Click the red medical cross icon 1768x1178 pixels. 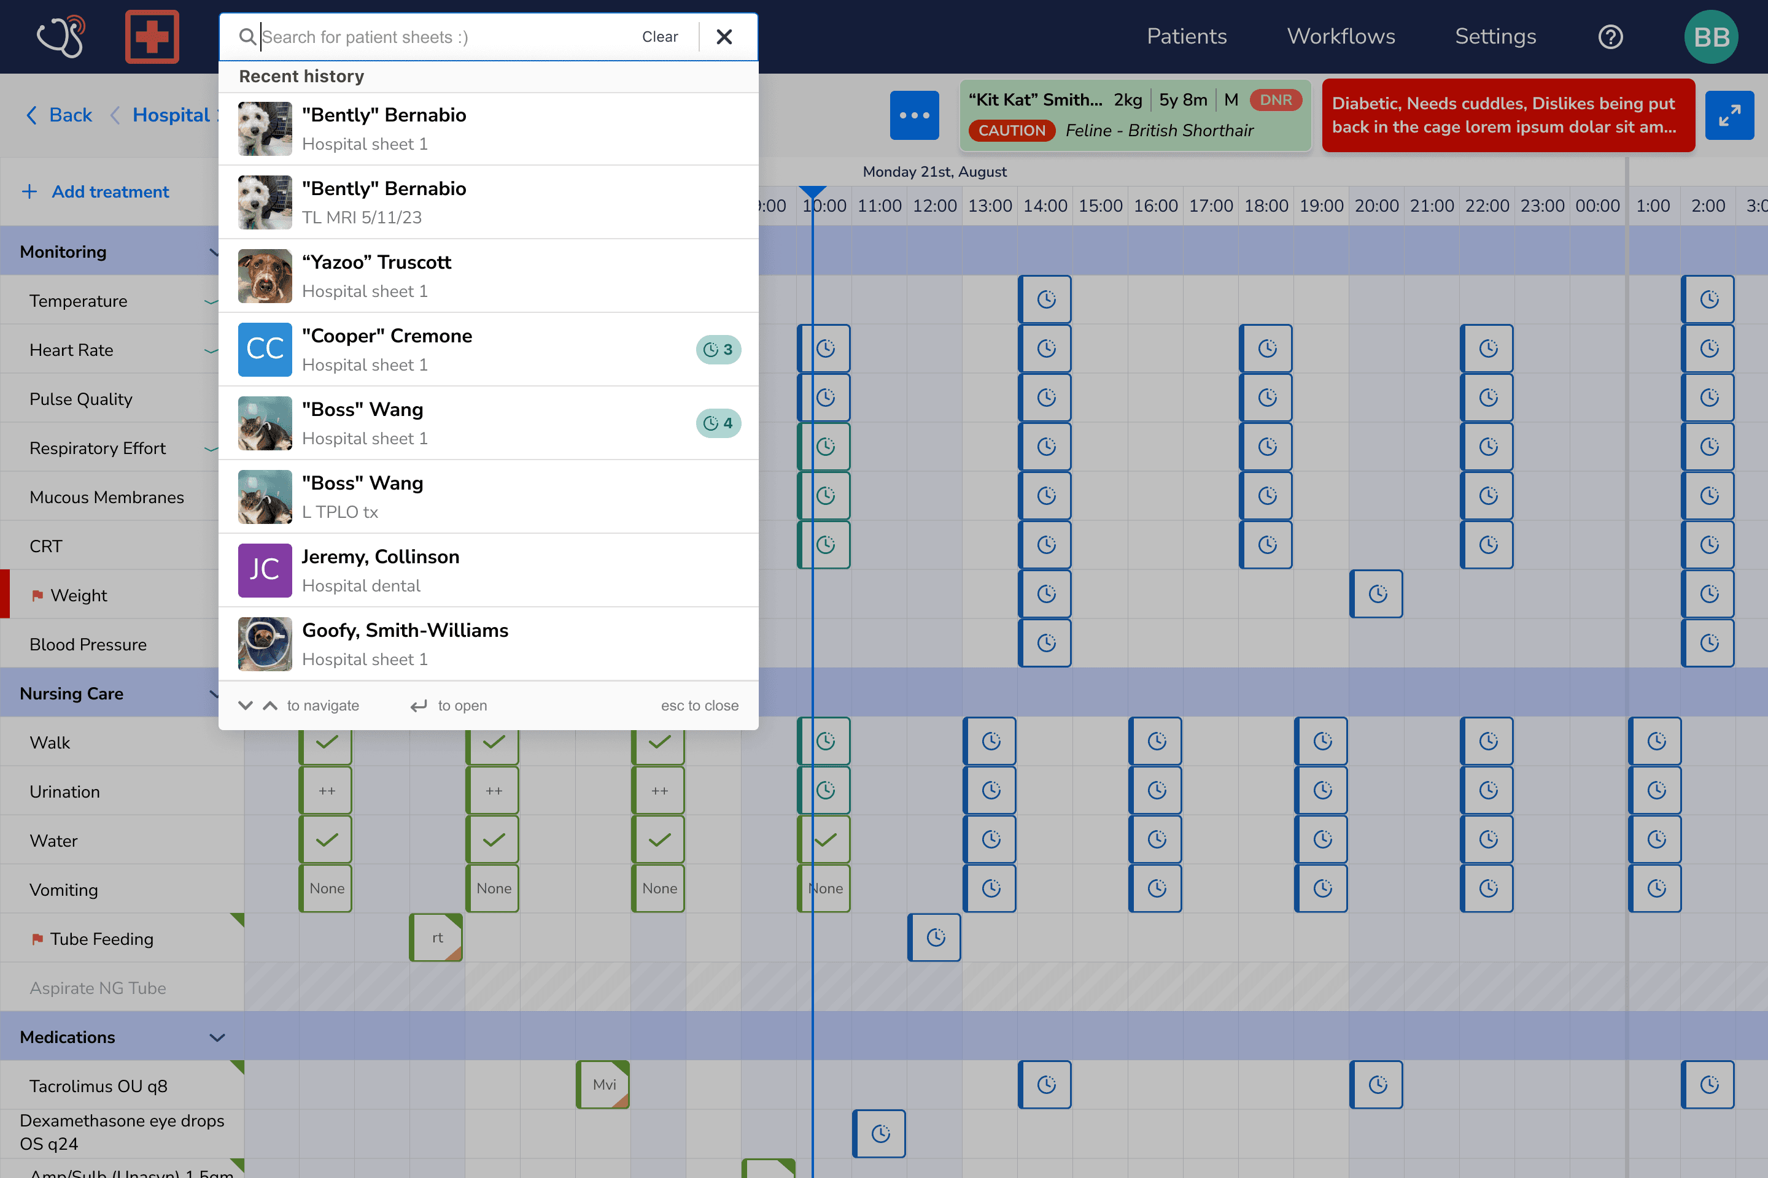coord(152,37)
